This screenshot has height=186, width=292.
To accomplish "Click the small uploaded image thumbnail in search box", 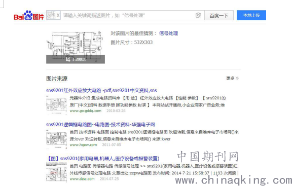I will tap(51, 15).
